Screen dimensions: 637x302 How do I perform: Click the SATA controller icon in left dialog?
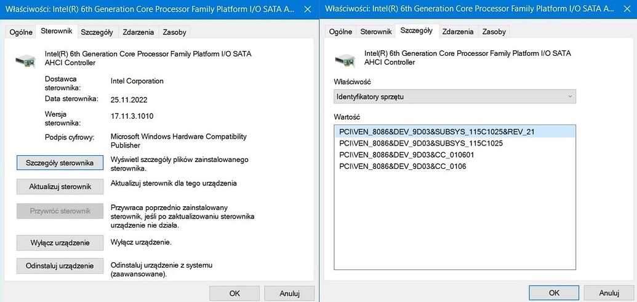[x=25, y=60]
